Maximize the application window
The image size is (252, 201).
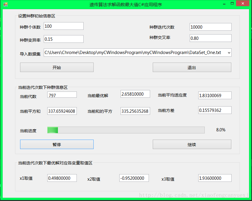(232, 3)
